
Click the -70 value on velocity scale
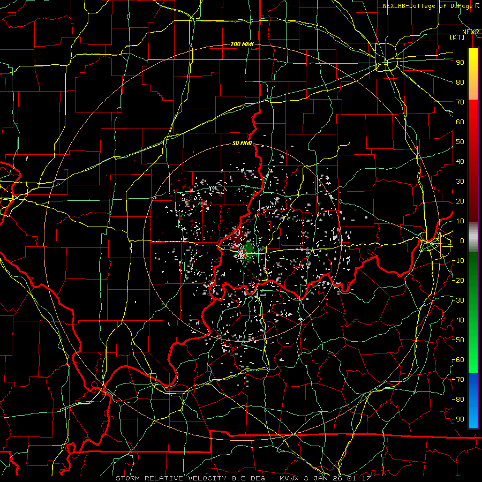[x=458, y=380]
